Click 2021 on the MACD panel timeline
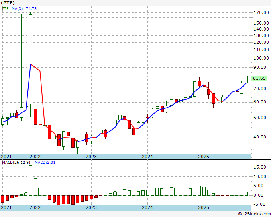 pos(6,207)
